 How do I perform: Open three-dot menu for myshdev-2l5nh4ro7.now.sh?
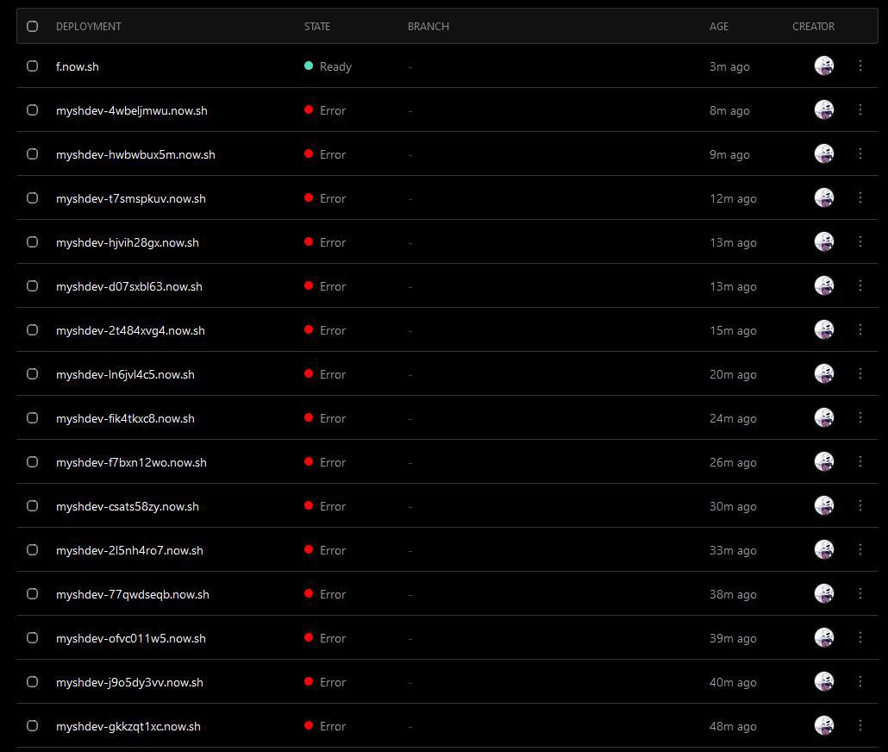(x=860, y=549)
